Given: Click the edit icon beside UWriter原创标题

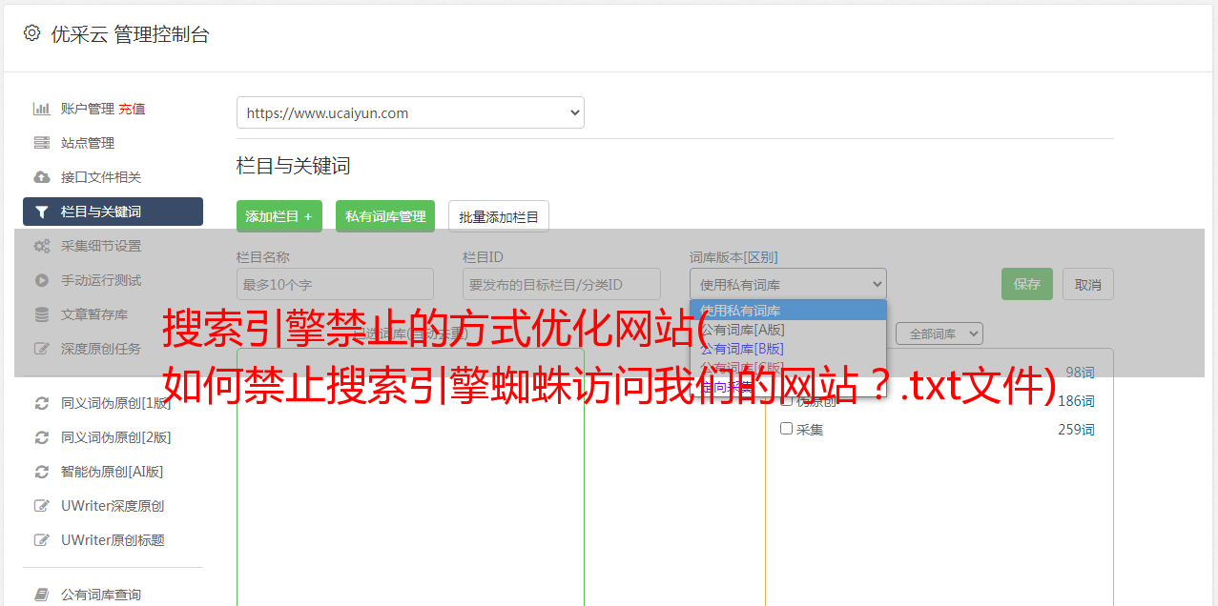Looking at the screenshot, I should click(41, 540).
